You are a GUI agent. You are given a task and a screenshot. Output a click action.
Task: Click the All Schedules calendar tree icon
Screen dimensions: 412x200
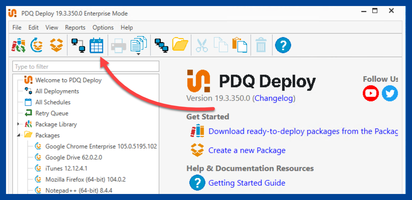[28, 102]
